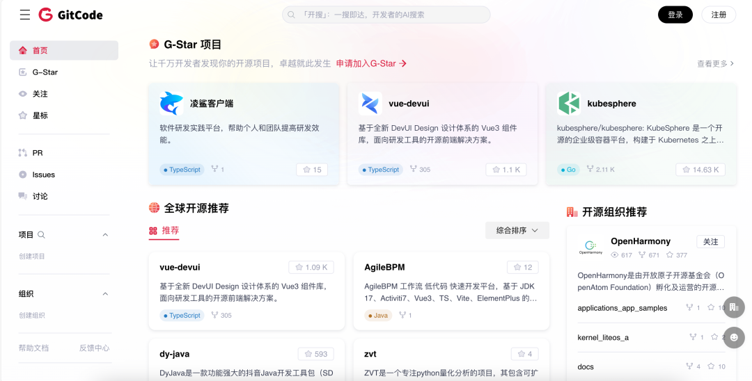Click fork count 2.11 K on kubesphere
The height and width of the screenshot is (381, 752).
pos(600,170)
